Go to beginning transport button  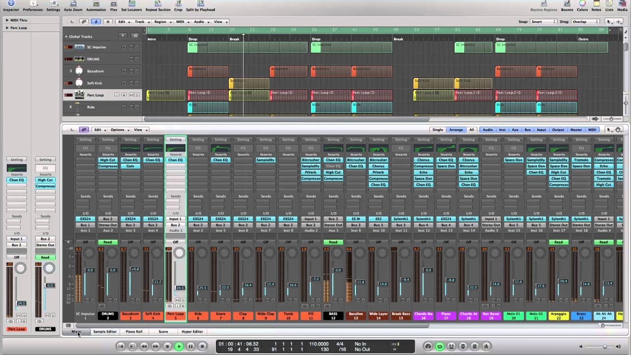121,347
